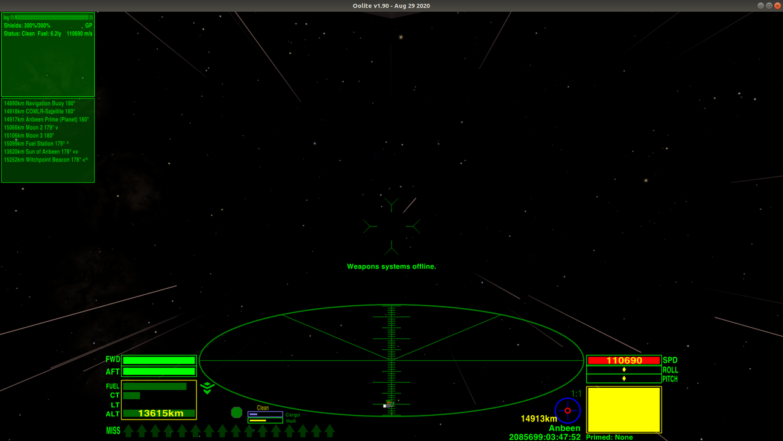Click the "LT" laser temperature label
The image size is (783, 441).
[x=115, y=405]
